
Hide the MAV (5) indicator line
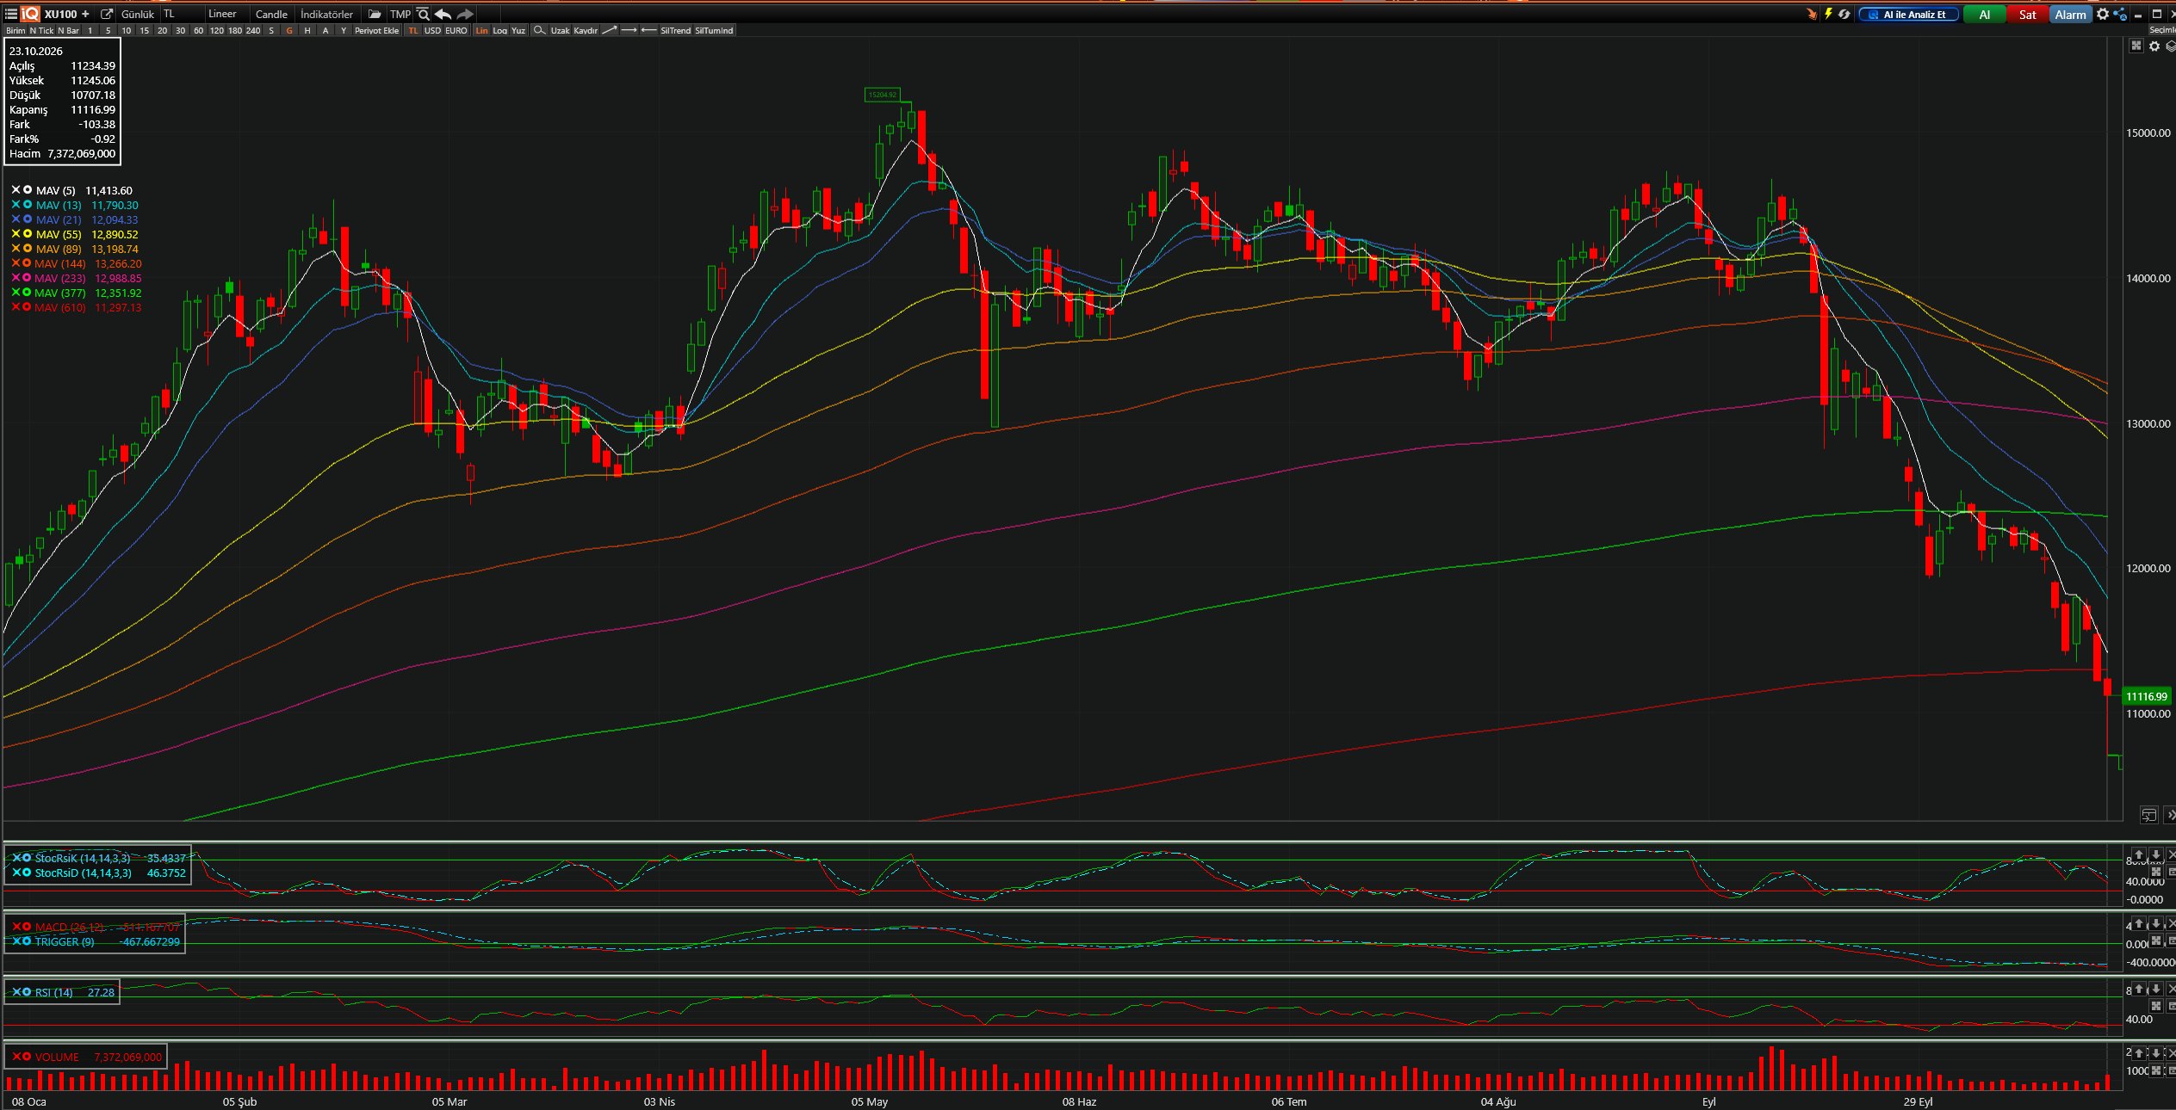[28, 190]
